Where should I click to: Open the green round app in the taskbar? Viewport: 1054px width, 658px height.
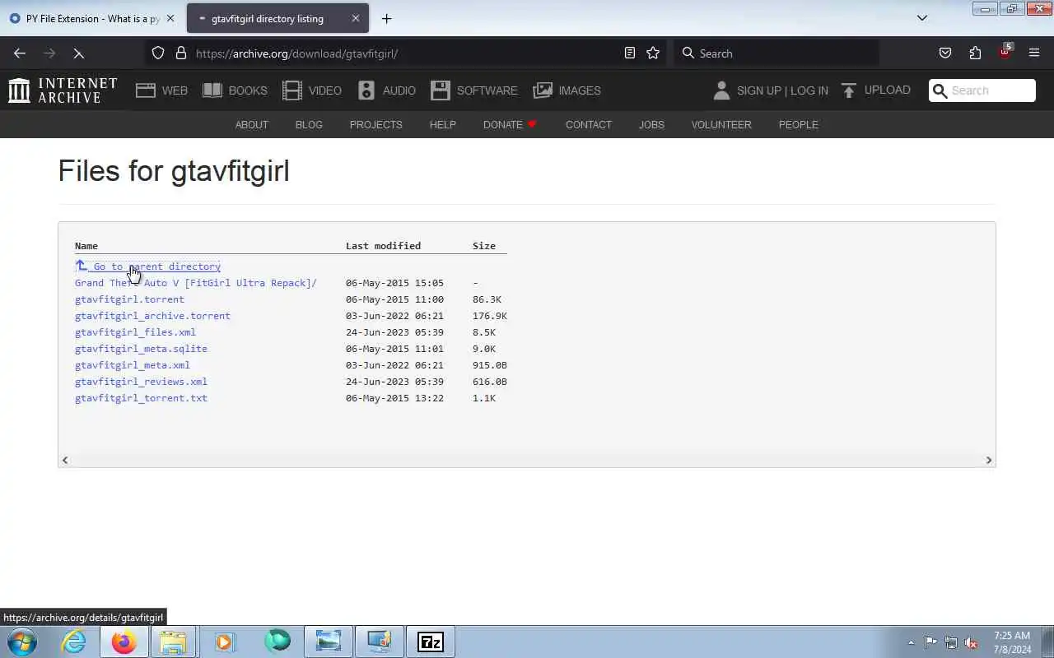(x=277, y=642)
